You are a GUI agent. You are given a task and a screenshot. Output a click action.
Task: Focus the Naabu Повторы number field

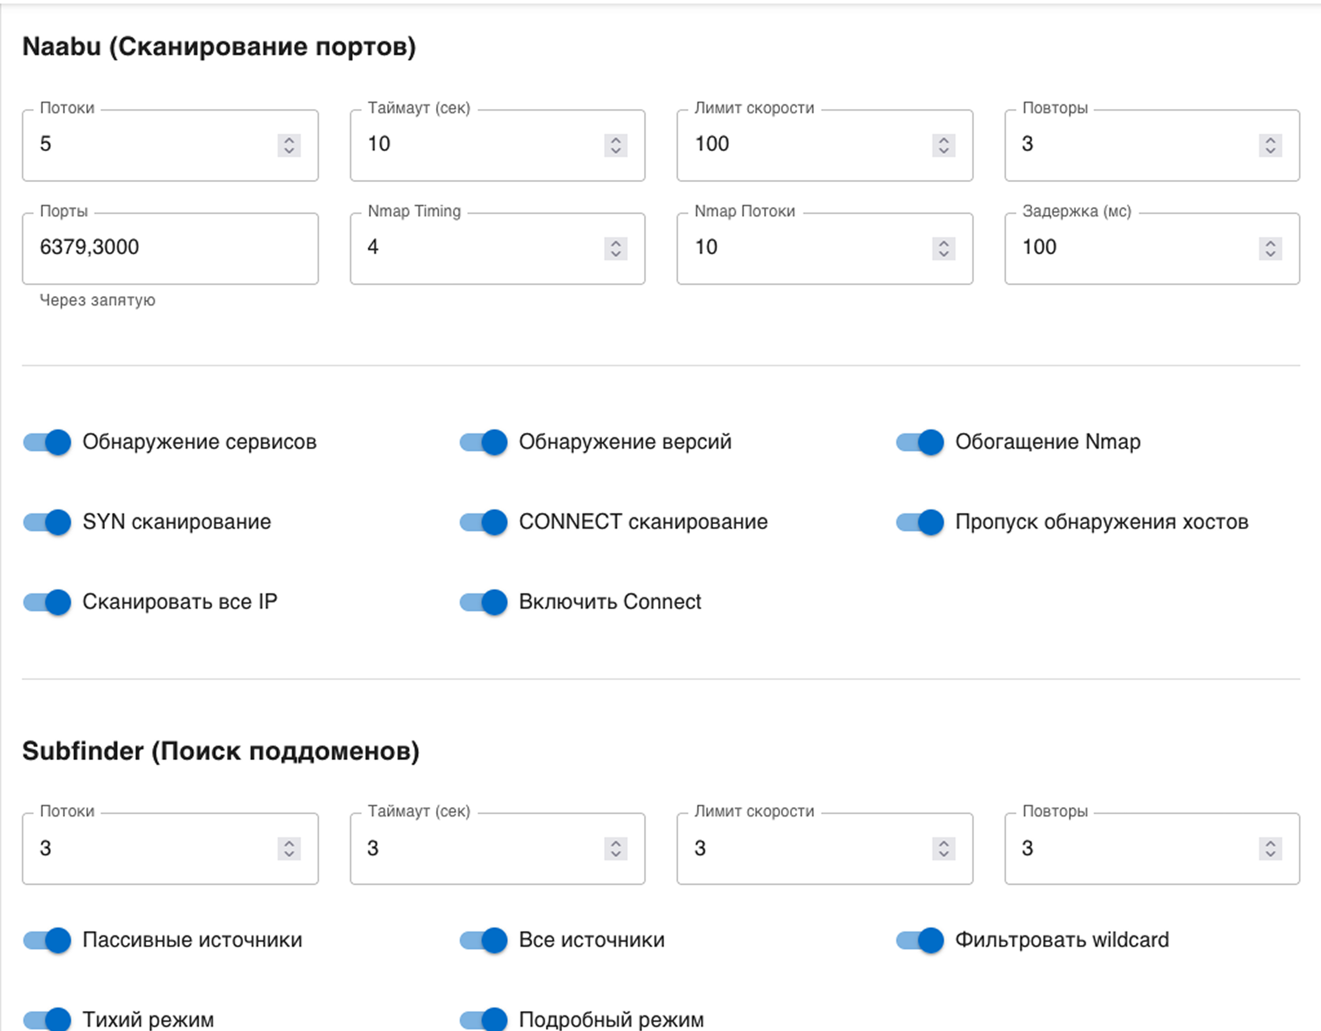[1131, 144]
